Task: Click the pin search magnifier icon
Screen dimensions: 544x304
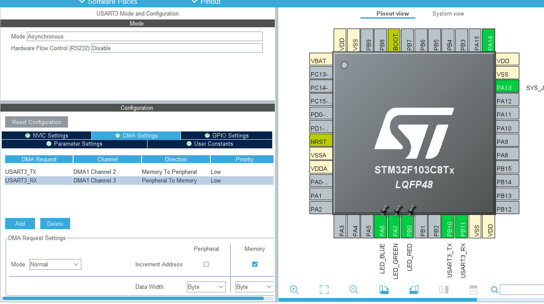Action: (x=495, y=290)
